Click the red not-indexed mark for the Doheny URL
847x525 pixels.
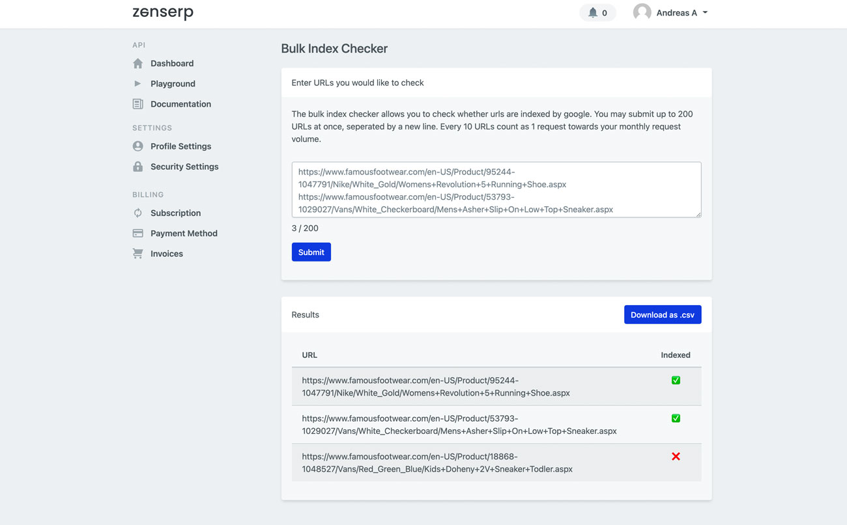click(x=676, y=456)
